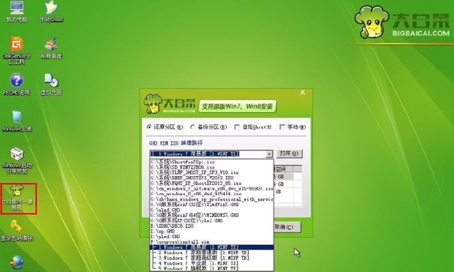Click the 打开 button

pyautogui.click(x=289, y=154)
